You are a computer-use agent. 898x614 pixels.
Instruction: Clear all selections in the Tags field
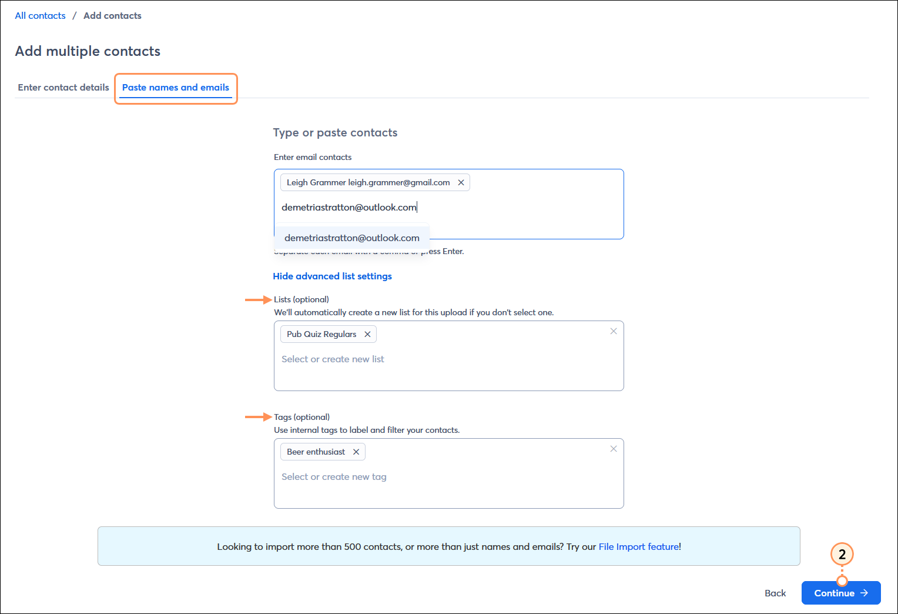(x=613, y=449)
